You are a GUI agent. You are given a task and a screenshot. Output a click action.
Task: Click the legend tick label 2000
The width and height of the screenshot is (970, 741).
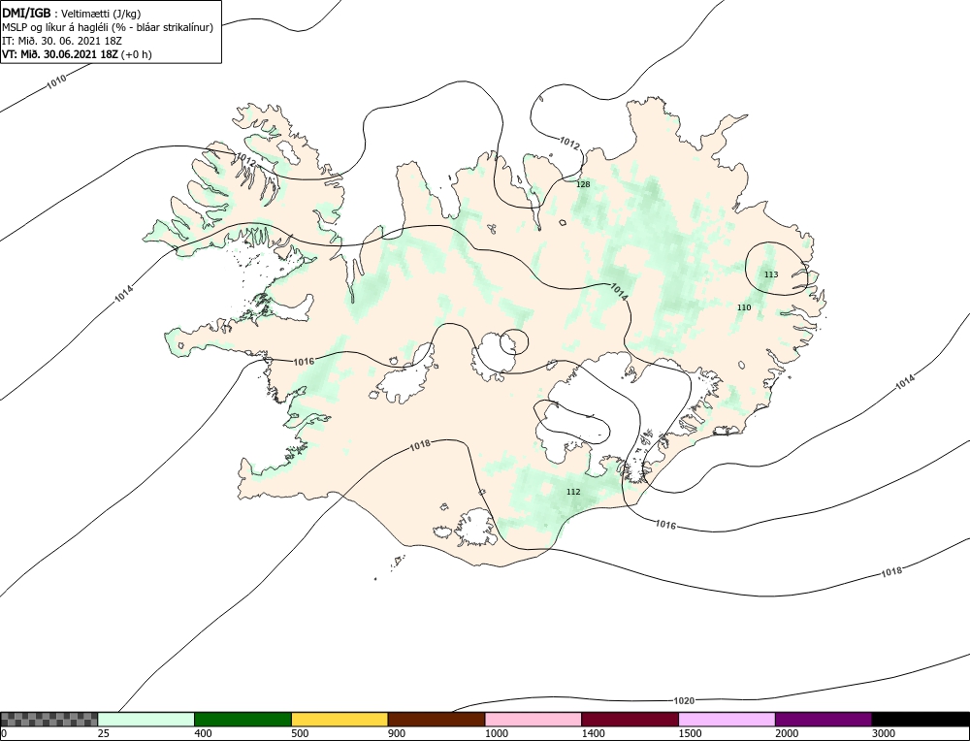(787, 733)
